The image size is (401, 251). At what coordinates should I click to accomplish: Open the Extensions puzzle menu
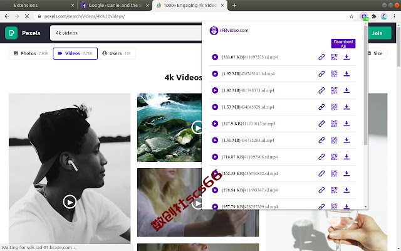(374, 16)
